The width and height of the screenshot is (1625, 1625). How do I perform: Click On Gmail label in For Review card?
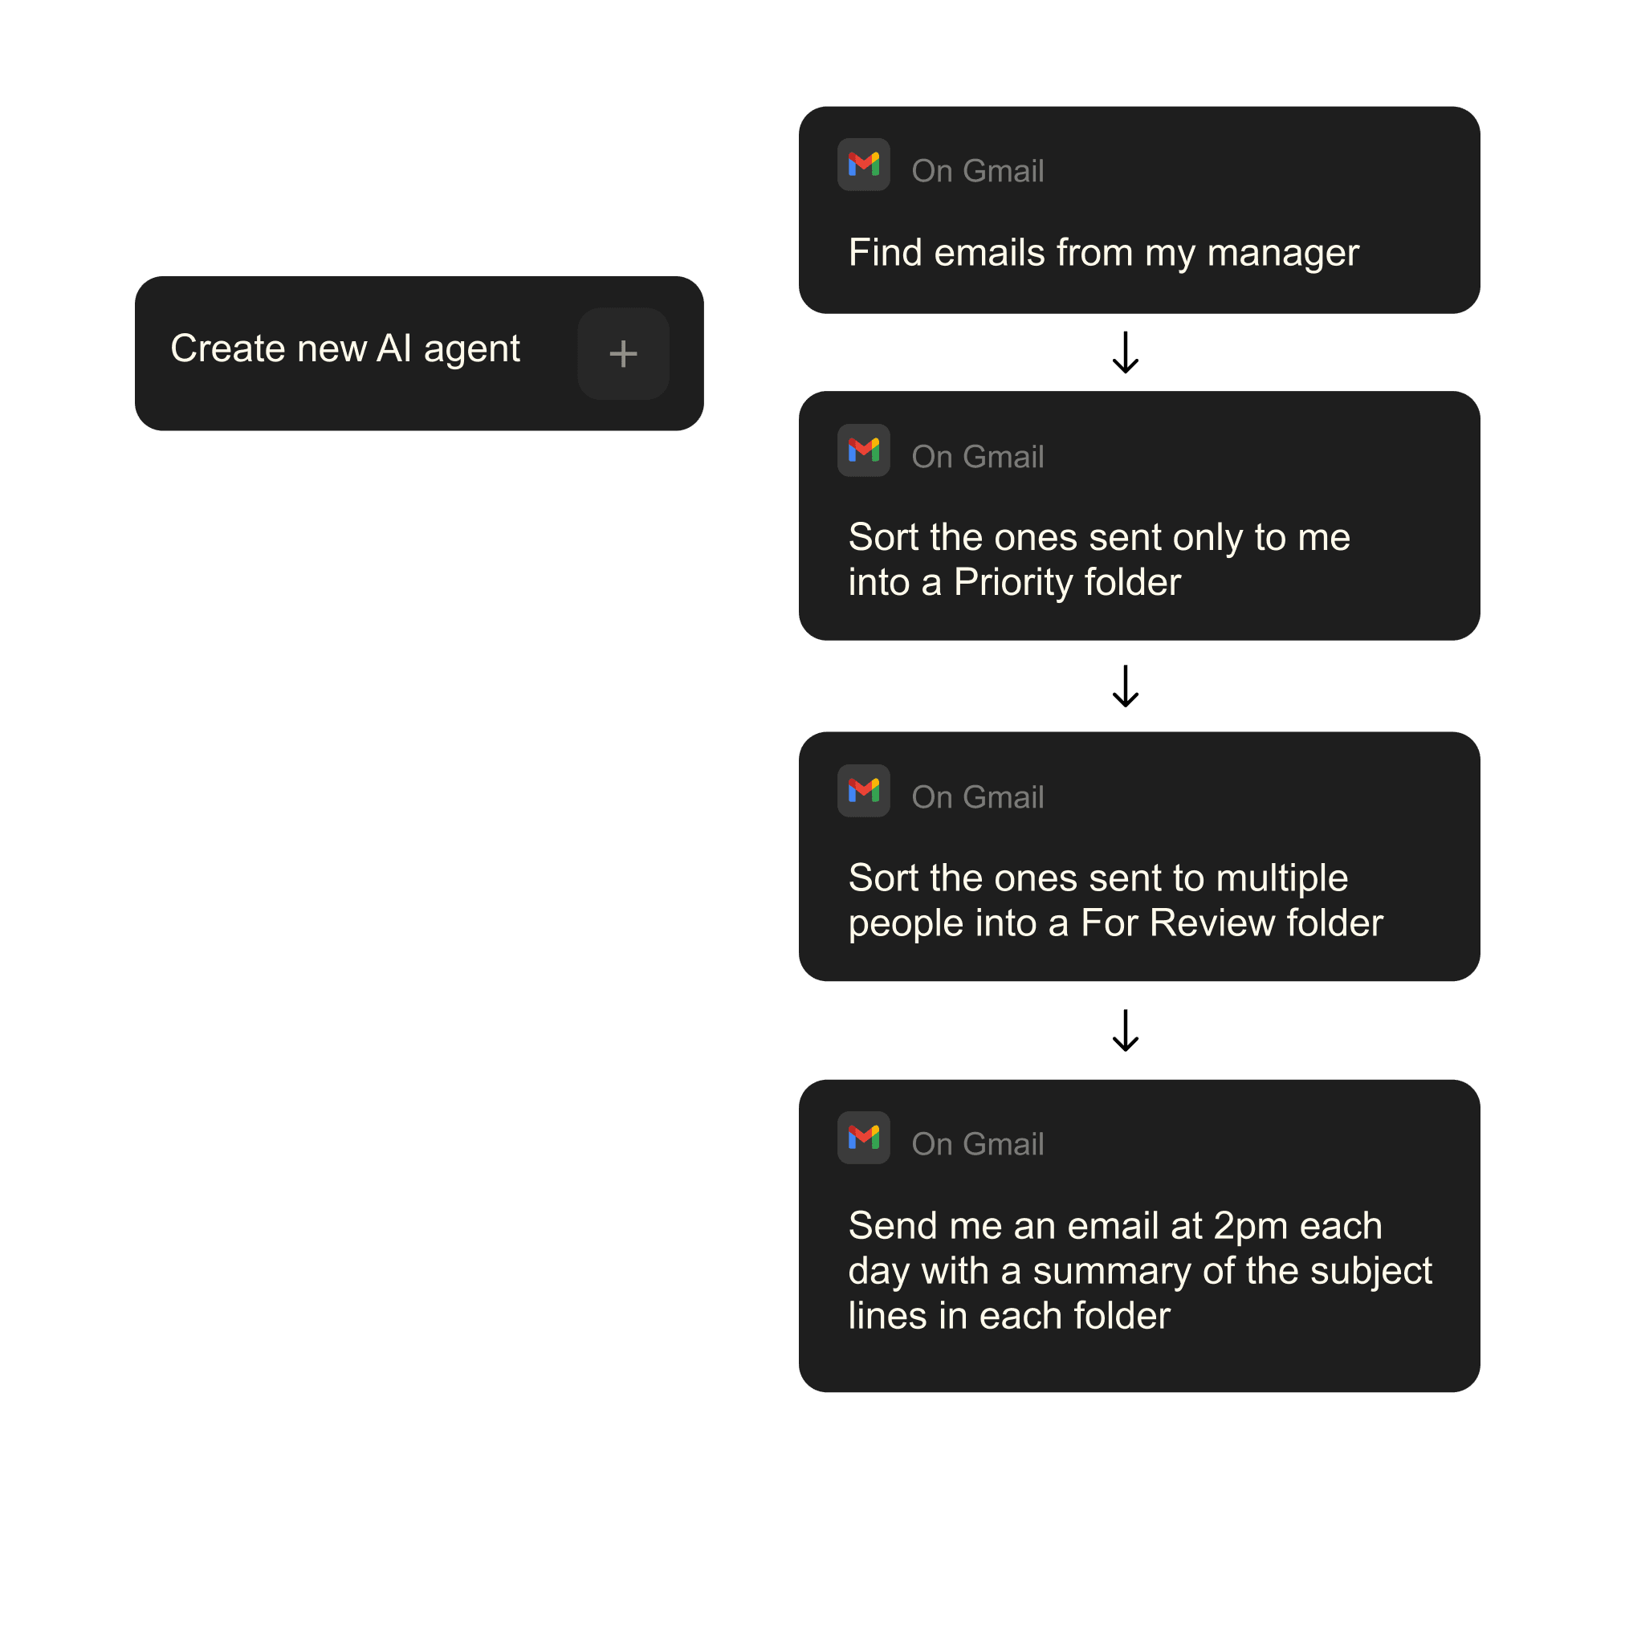pyautogui.click(x=977, y=797)
